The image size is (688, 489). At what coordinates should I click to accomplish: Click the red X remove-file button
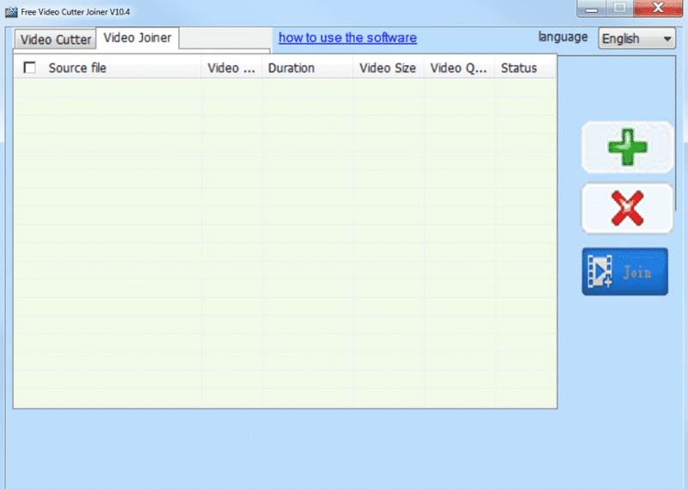[627, 208]
